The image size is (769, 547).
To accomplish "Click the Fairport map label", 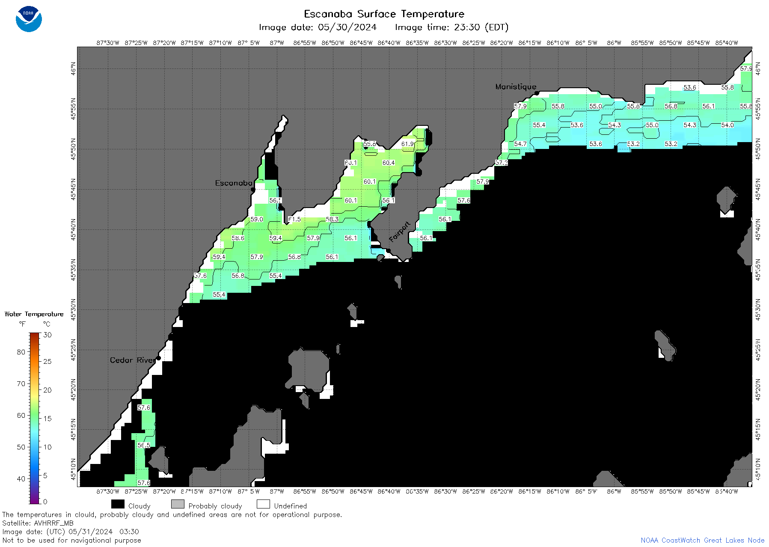I will pyautogui.click(x=400, y=232).
